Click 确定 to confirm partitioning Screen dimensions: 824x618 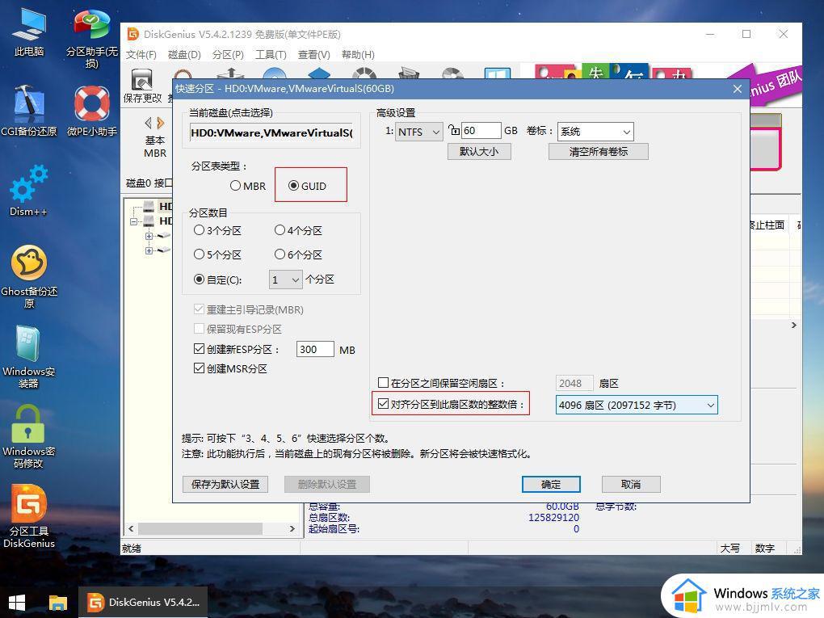coord(551,484)
